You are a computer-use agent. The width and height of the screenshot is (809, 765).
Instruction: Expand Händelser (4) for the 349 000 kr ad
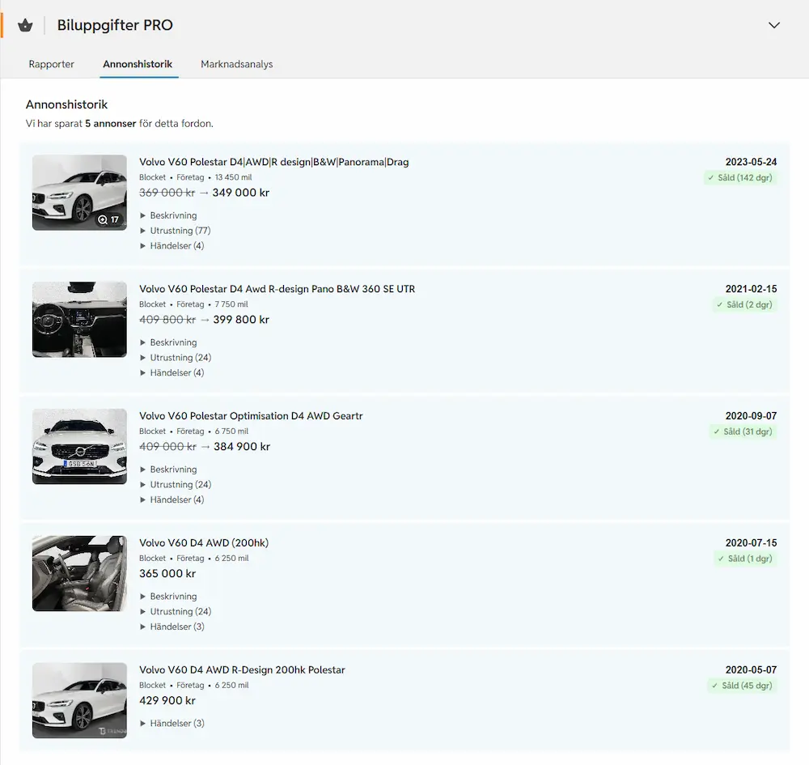click(x=172, y=246)
